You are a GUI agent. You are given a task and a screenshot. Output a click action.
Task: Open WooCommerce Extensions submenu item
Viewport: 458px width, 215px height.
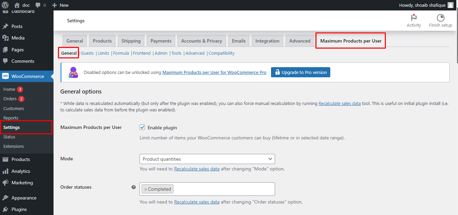[x=14, y=146]
